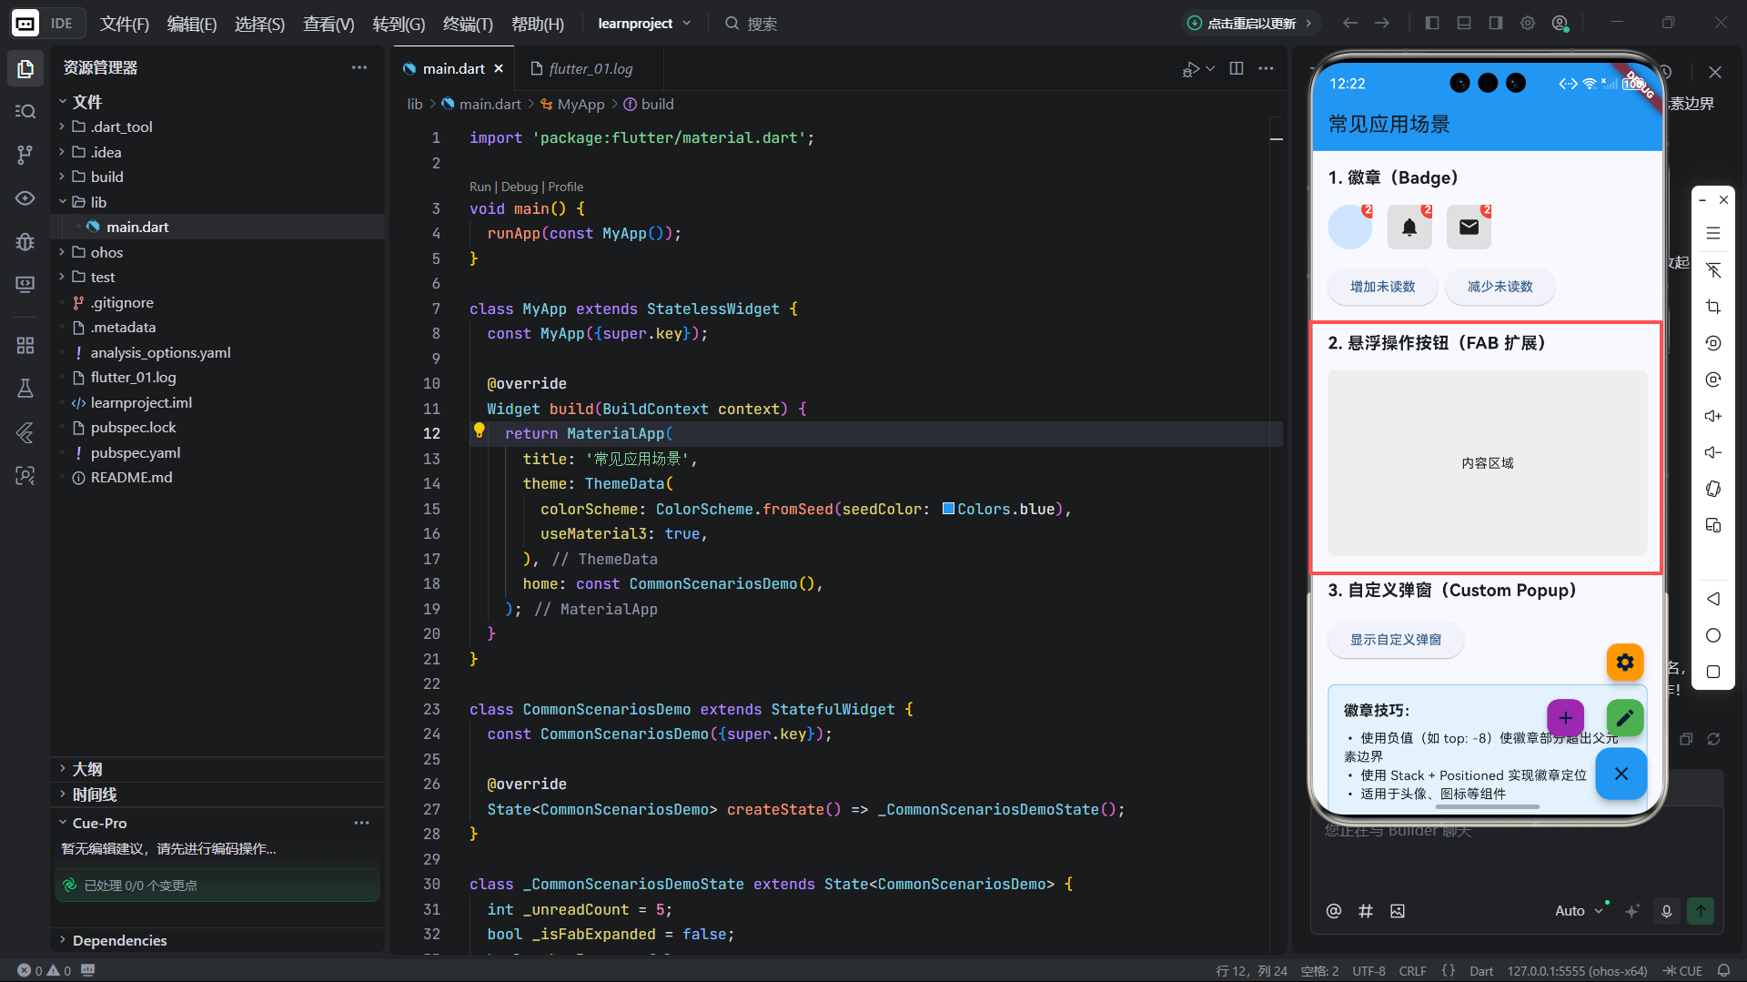1747x982 pixels.
Task: Click the emulator recent apps square button
Action: [x=1713, y=672]
